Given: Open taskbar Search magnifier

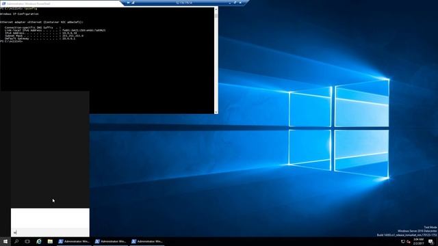Looking at the screenshot, I should coord(16,241).
